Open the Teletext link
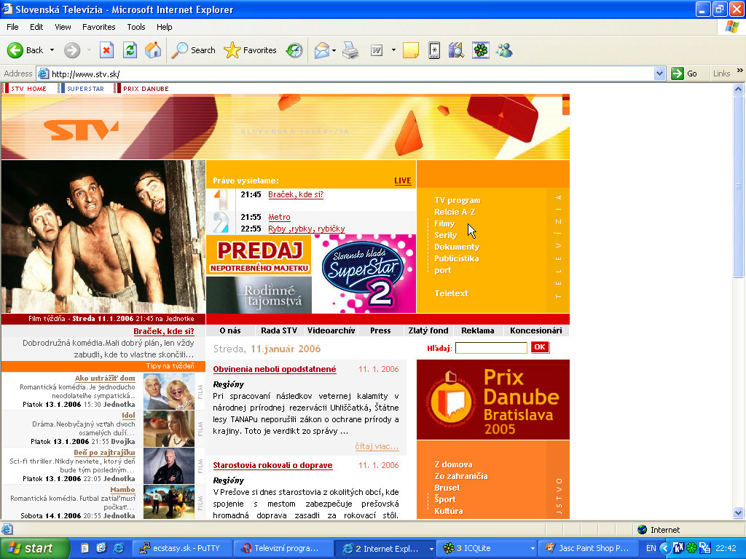The width and height of the screenshot is (746, 559). [x=451, y=294]
